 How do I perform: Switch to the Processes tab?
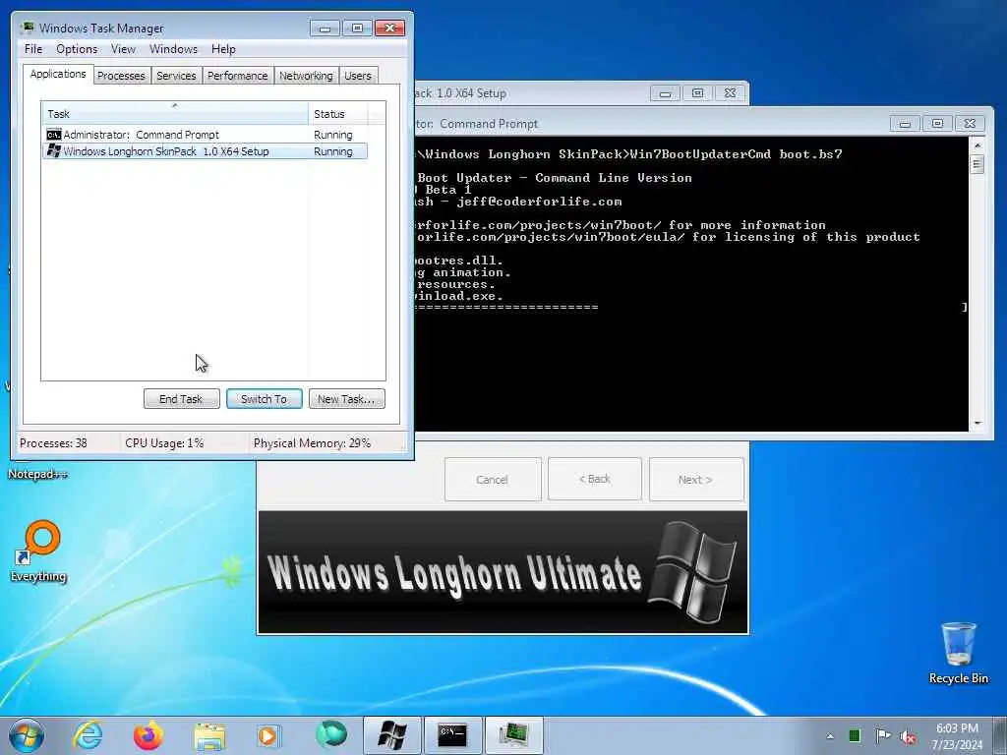[121, 76]
